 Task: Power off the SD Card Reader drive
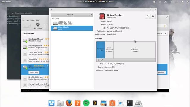pos(148,16)
